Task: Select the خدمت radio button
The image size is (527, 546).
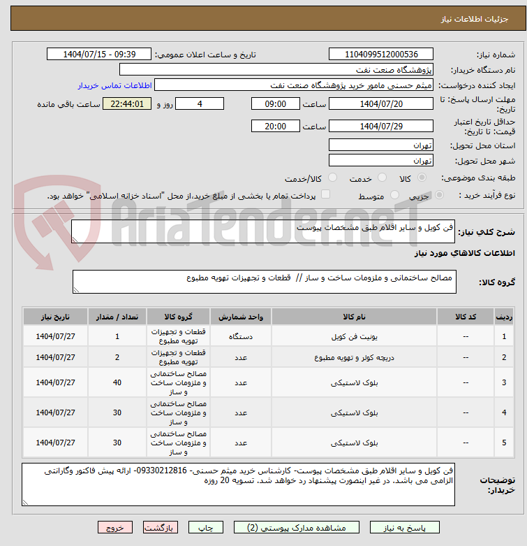Action: click(382, 178)
